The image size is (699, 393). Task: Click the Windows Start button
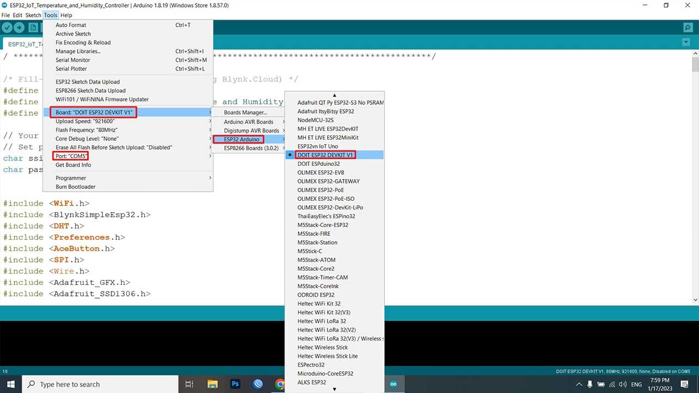(x=11, y=384)
